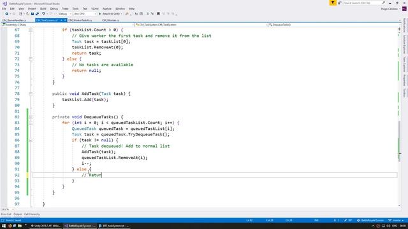Open the Window menu

[x=120, y=8]
